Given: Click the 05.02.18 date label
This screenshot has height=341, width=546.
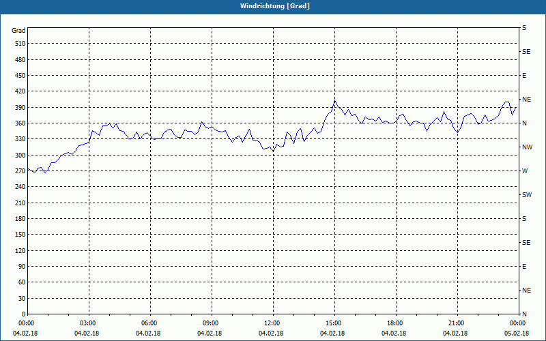Looking at the screenshot, I should tap(517, 333).
